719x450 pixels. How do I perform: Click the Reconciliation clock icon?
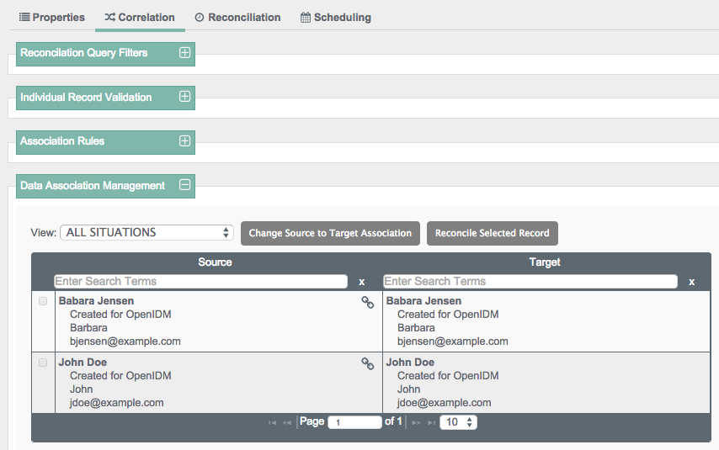[200, 18]
